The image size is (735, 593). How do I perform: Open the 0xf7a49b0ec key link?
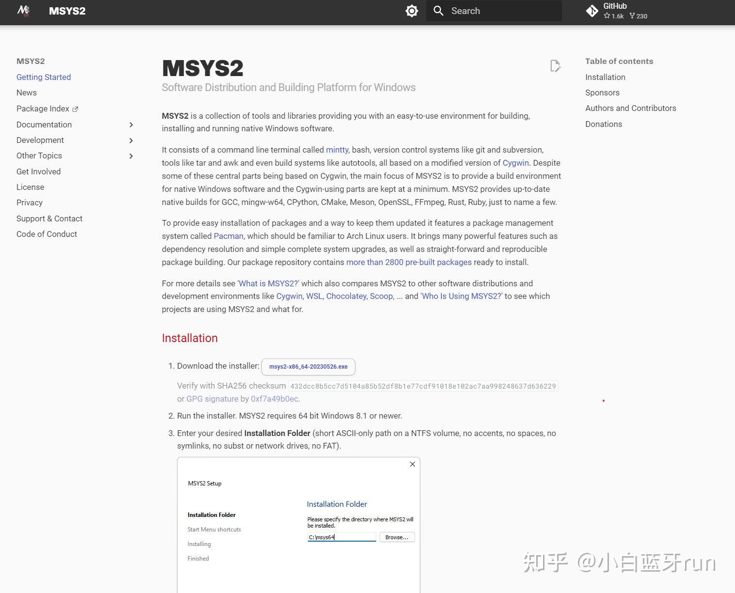pyautogui.click(x=274, y=399)
